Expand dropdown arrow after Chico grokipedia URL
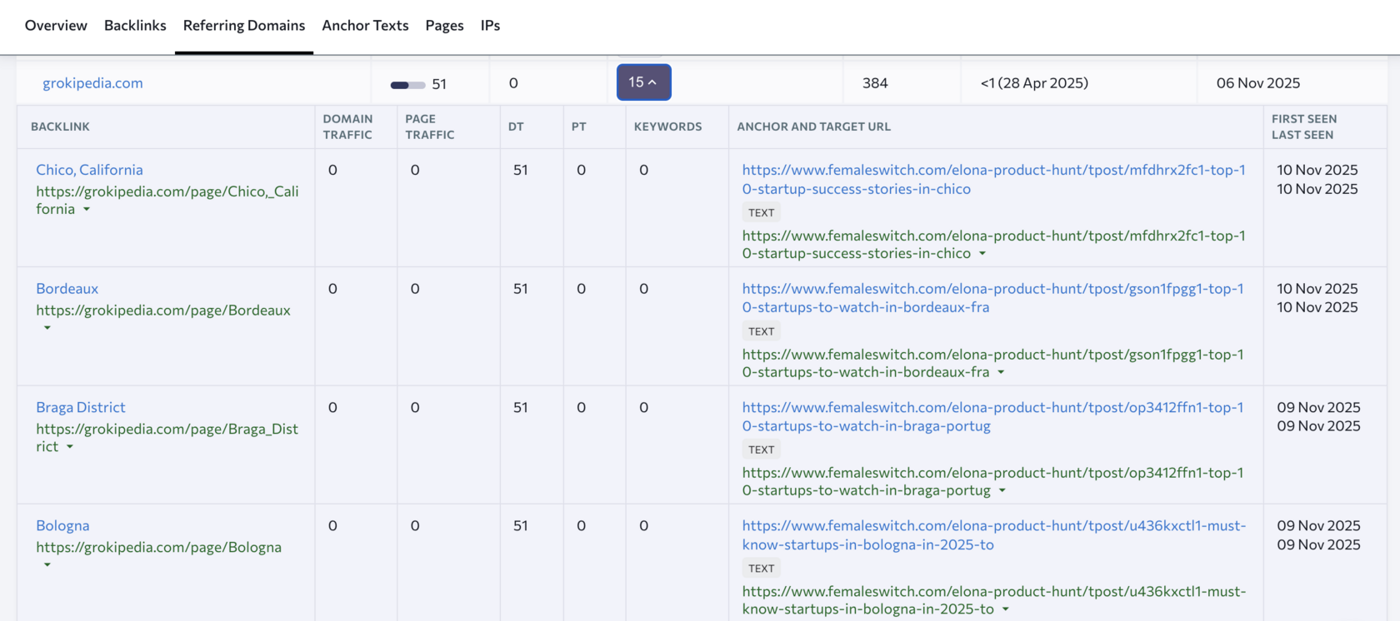 [87, 210]
